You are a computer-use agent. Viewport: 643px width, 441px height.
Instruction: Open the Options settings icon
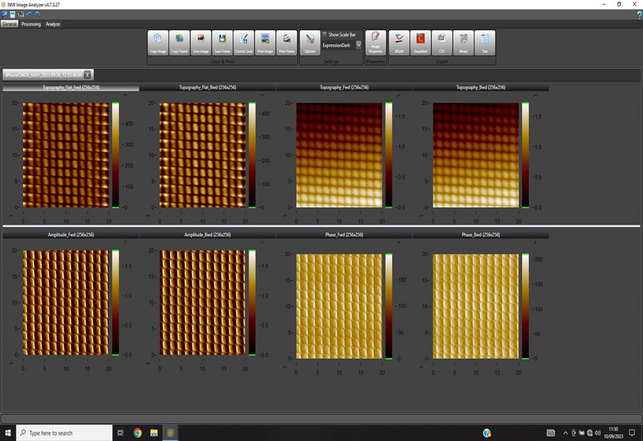[x=310, y=43]
